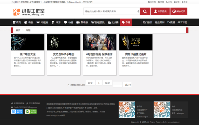Click the 订阅 subscribe RSS link
This screenshot has width=199, height=125.
pos(169,2)
